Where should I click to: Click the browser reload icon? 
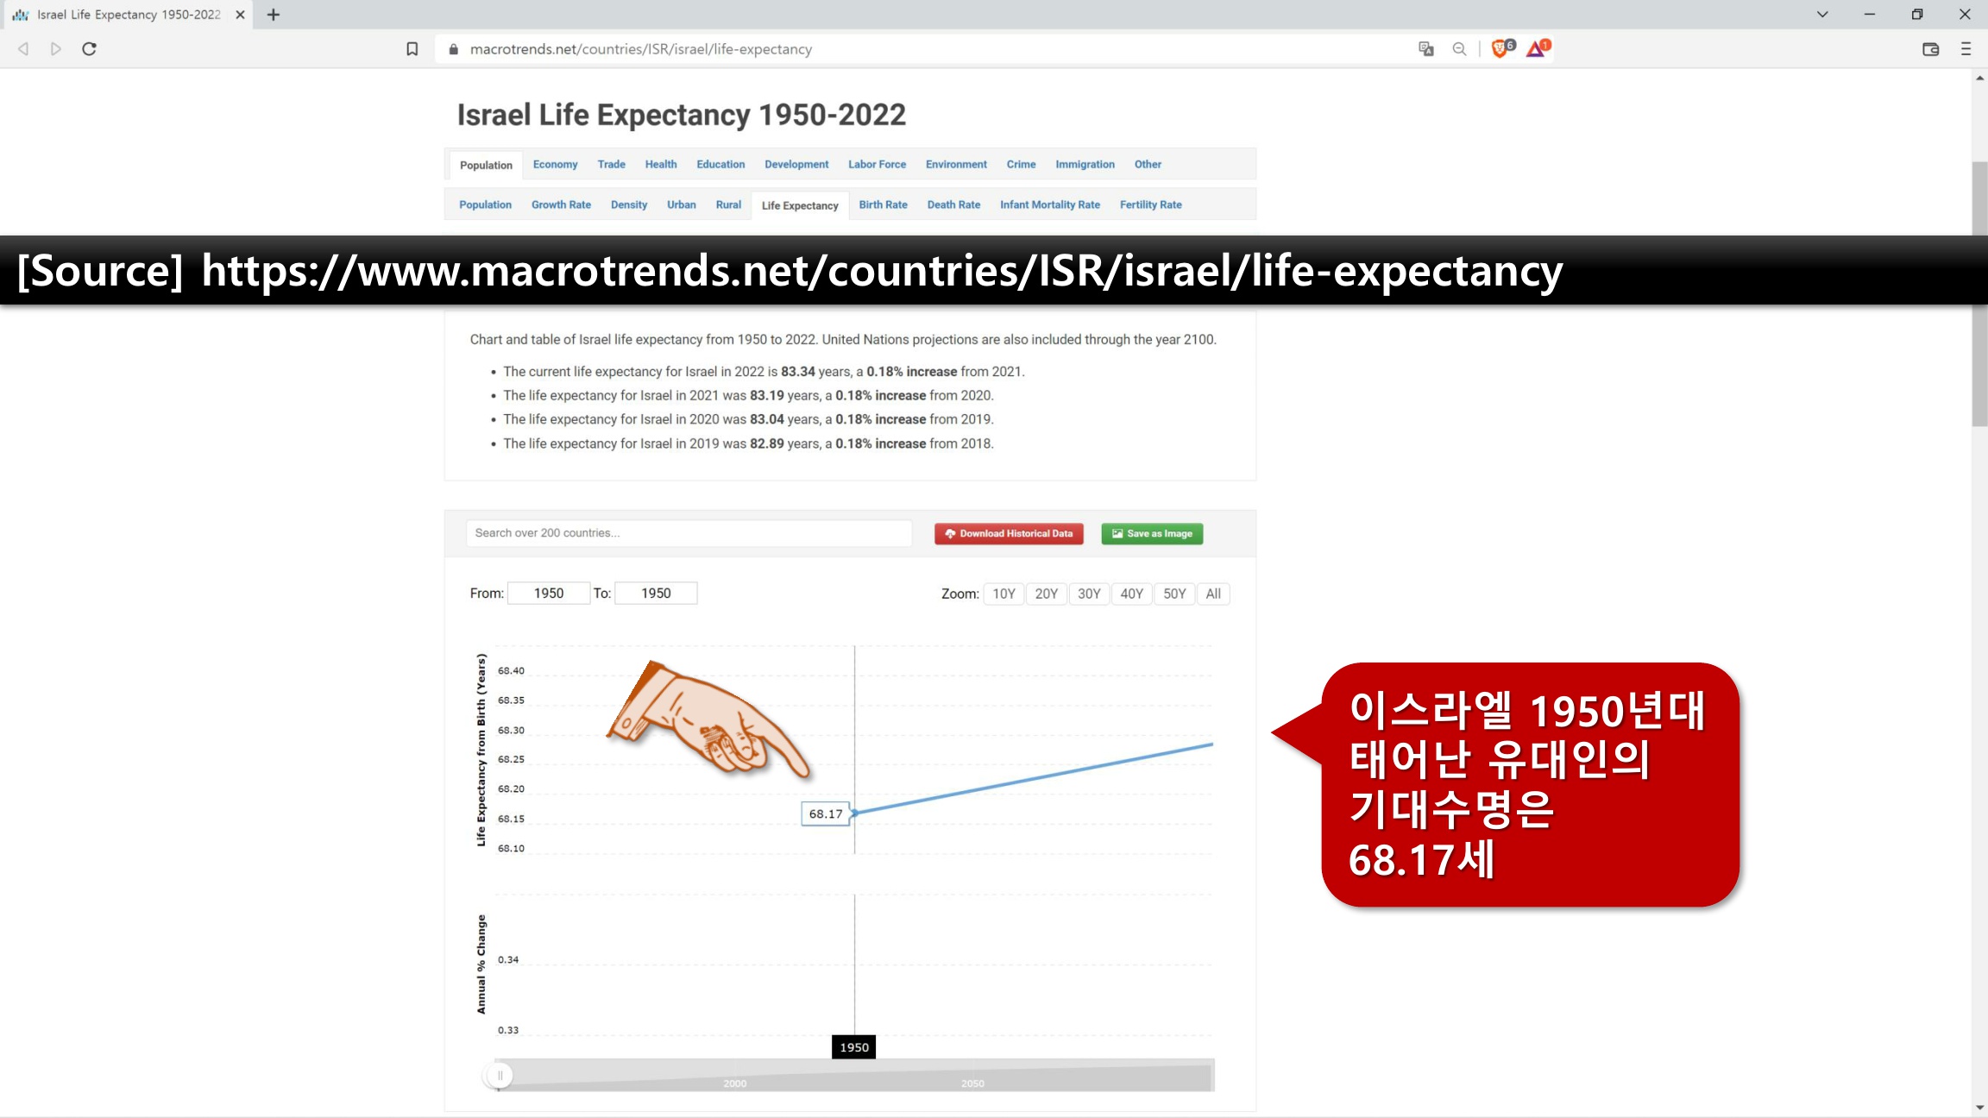(x=89, y=49)
